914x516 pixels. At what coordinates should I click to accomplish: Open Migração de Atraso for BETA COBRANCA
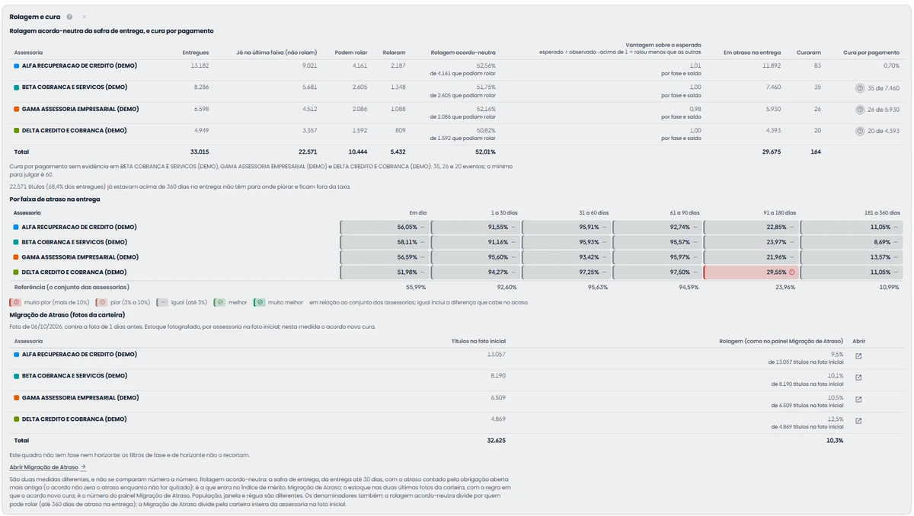(858, 377)
